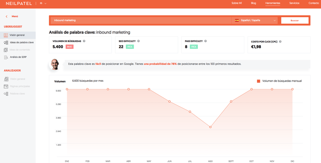Click help icon next to Paid Difficulty
The image size is (321, 163).
point(205,41)
